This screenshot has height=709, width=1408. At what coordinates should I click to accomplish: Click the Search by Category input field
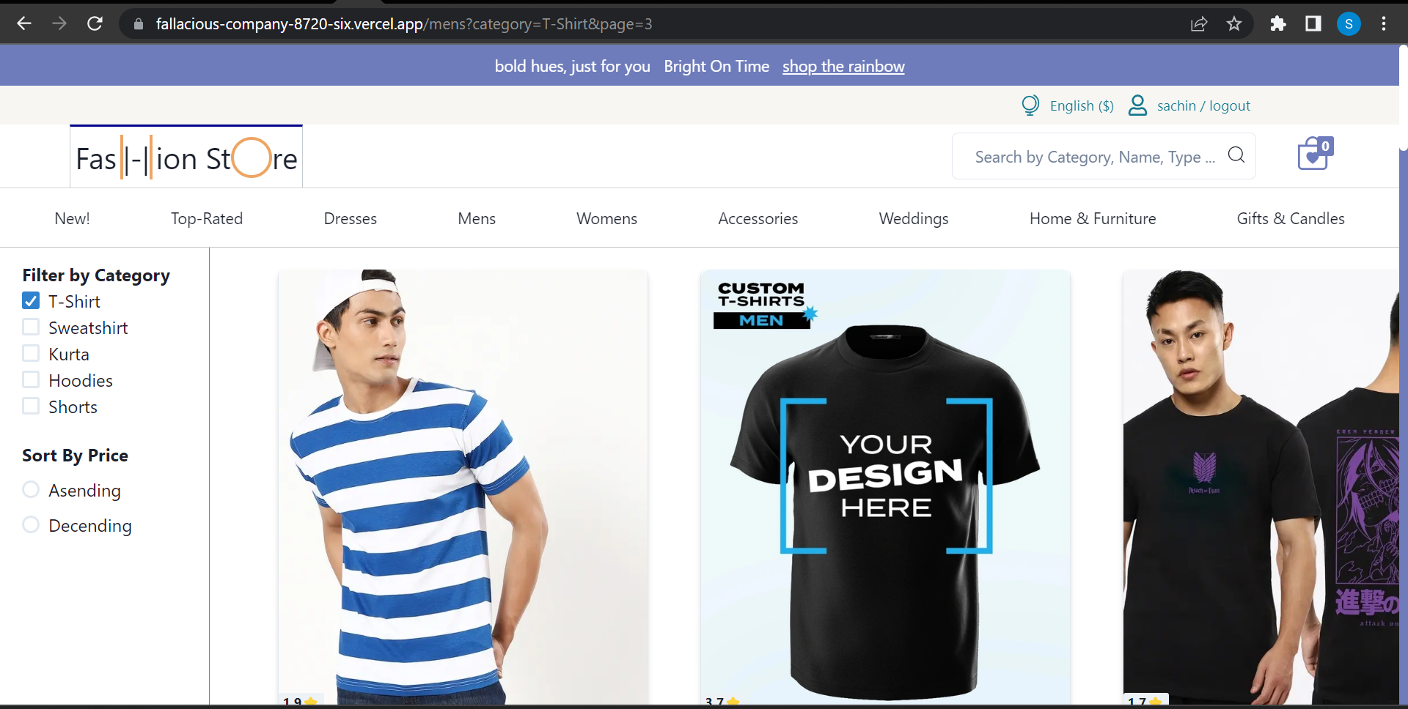click(1094, 157)
